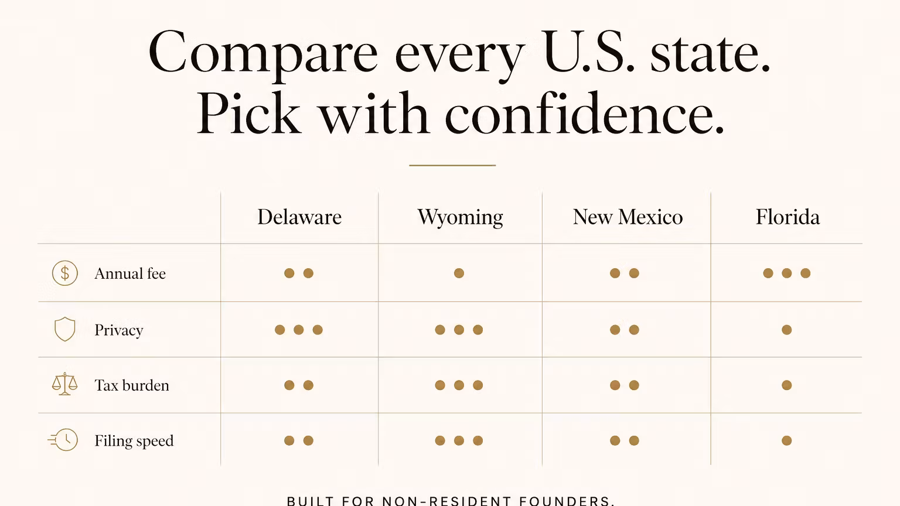Click Wyoming's Tax burden rating dots

coord(459,385)
